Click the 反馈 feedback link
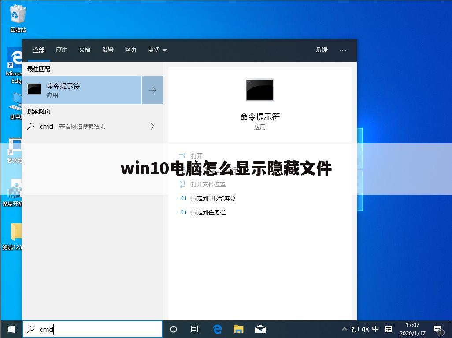The width and height of the screenshot is (452, 338). click(x=322, y=50)
